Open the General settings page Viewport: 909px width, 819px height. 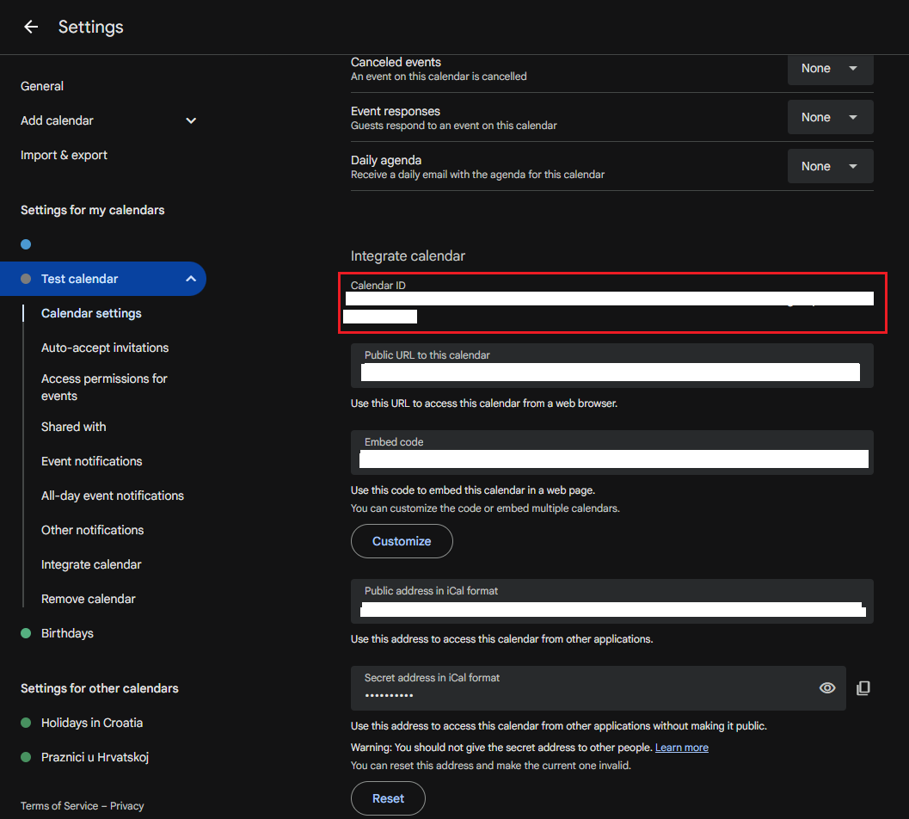pos(42,86)
